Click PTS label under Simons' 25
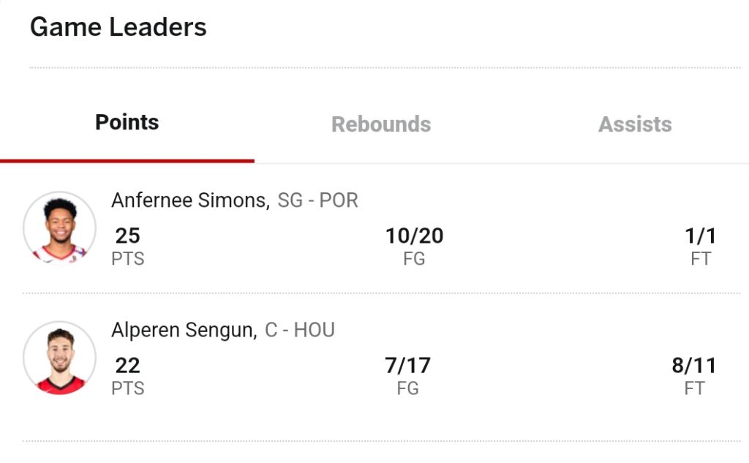 point(127,258)
